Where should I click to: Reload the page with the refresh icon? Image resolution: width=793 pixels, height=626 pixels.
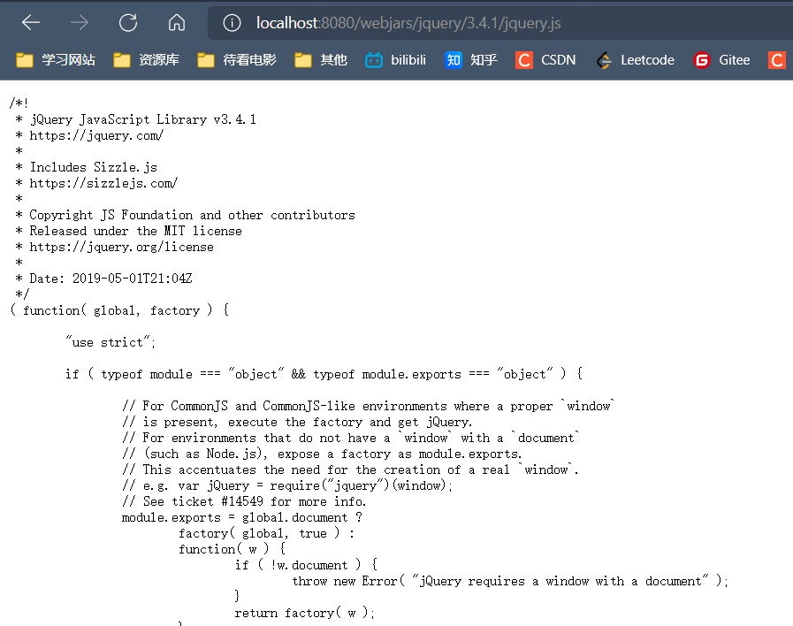[128, 23]
